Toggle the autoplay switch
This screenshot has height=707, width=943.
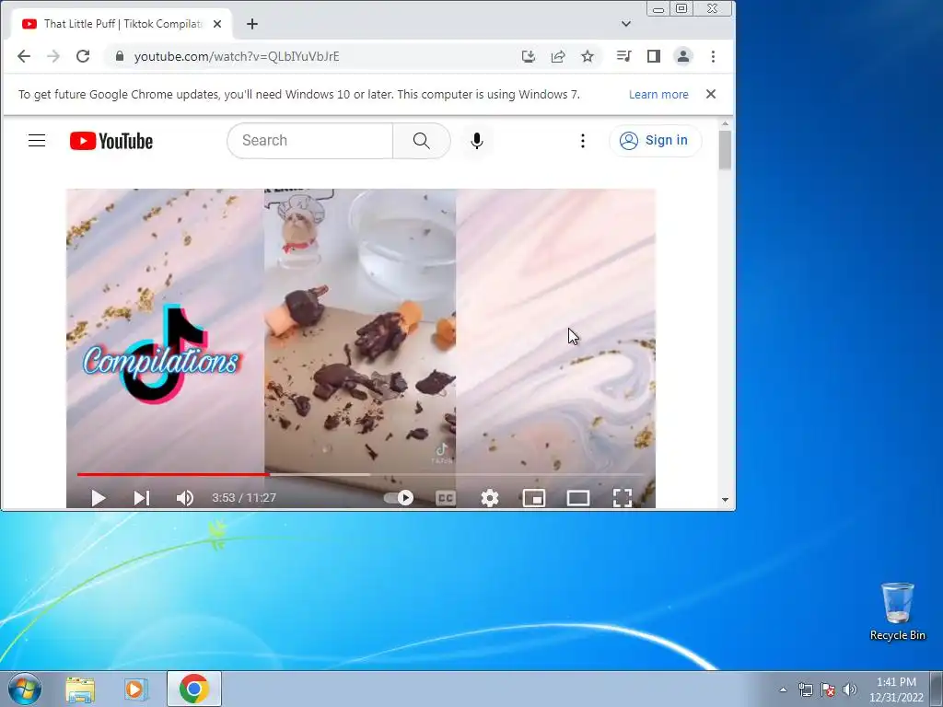(x=399, y=498)
